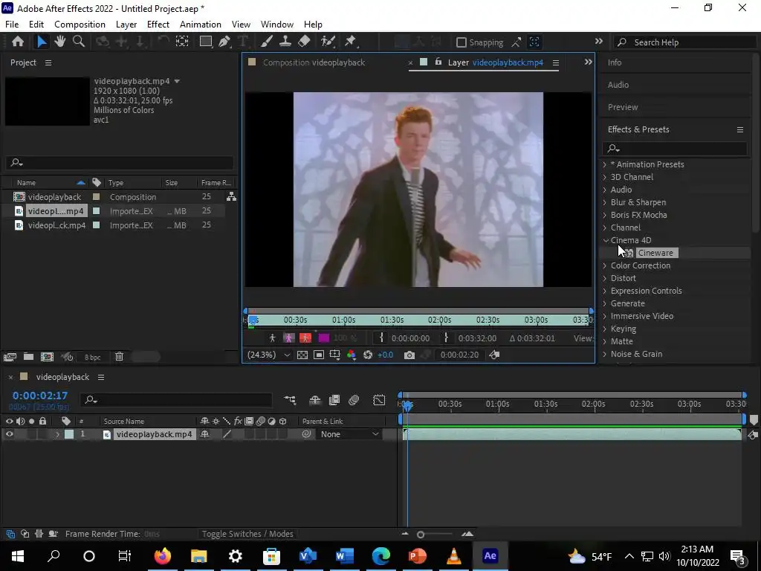Expand the Blur & Sharpen effects category
761x571 pixels.
point(605,202)
